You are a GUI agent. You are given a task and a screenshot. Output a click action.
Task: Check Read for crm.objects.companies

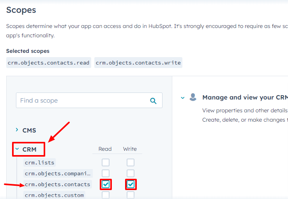(x=106, y=173)
